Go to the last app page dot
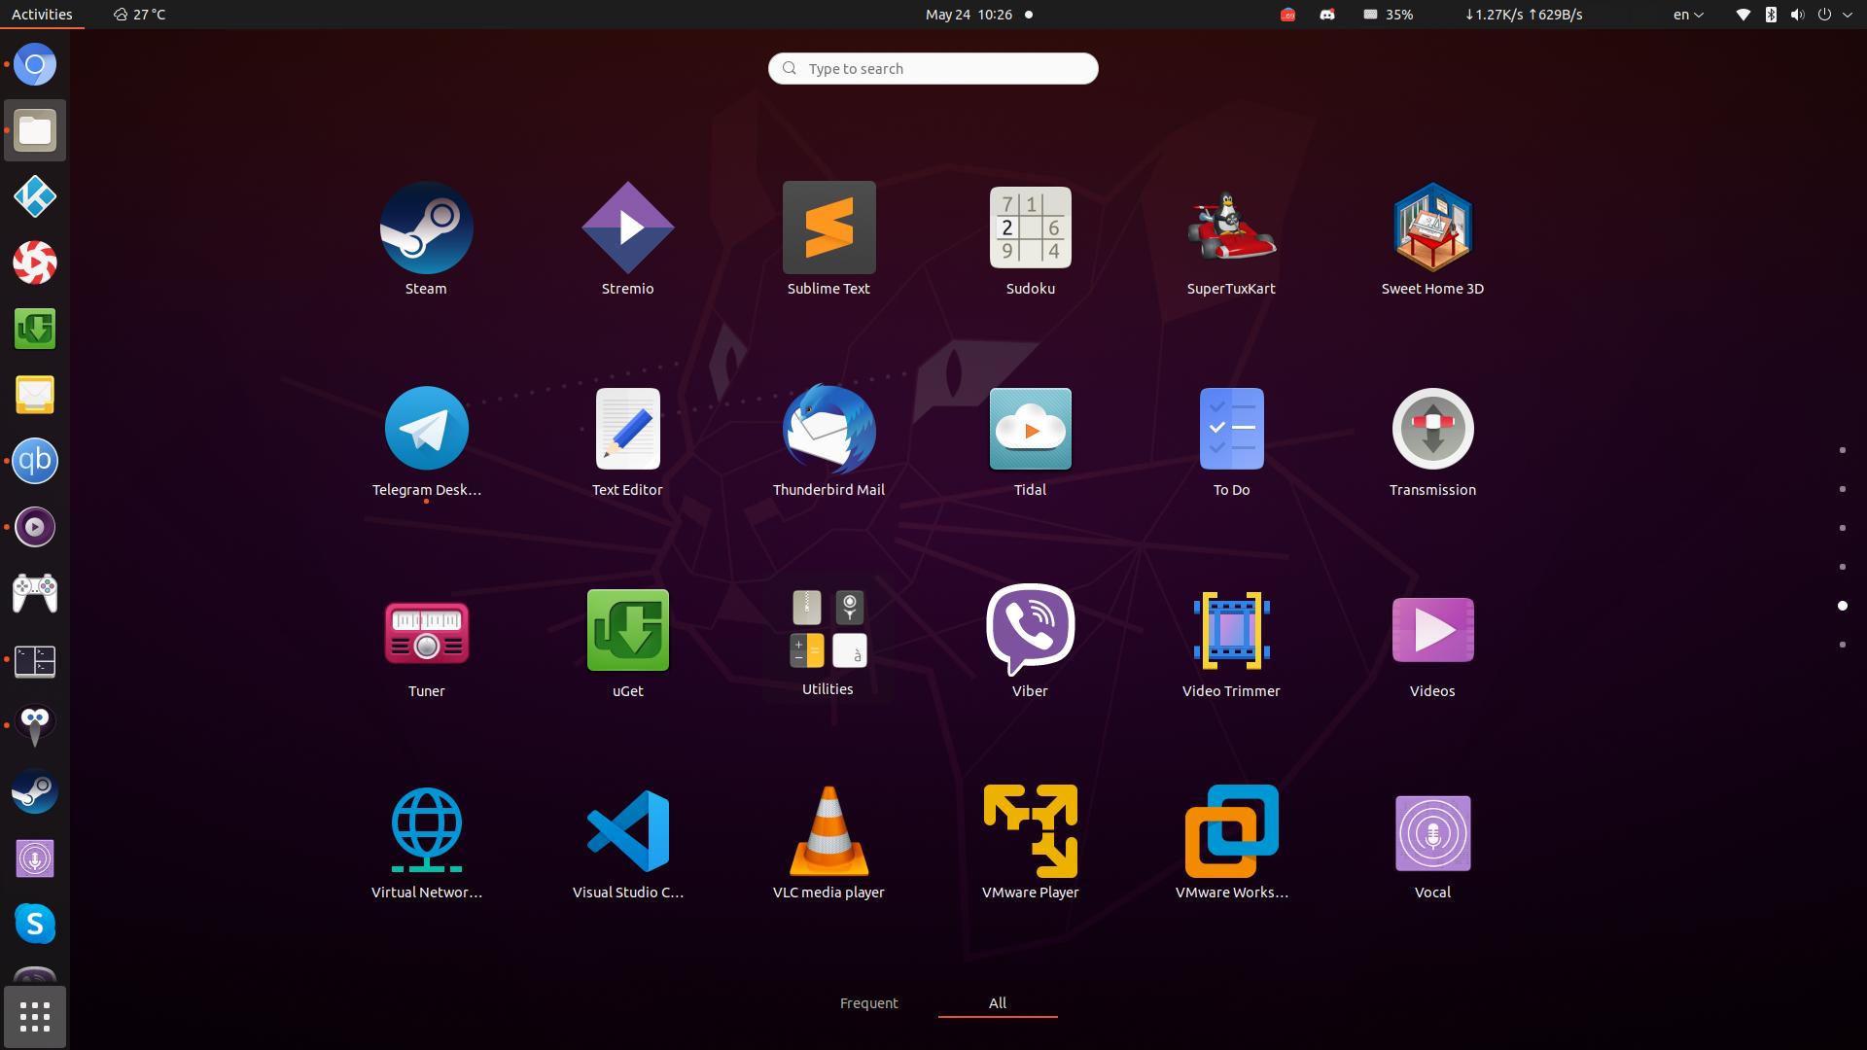1867x1050 pixels. click(1843, 645)
